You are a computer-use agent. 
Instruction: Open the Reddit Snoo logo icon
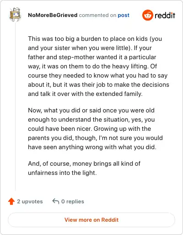[x=147, y=15]
